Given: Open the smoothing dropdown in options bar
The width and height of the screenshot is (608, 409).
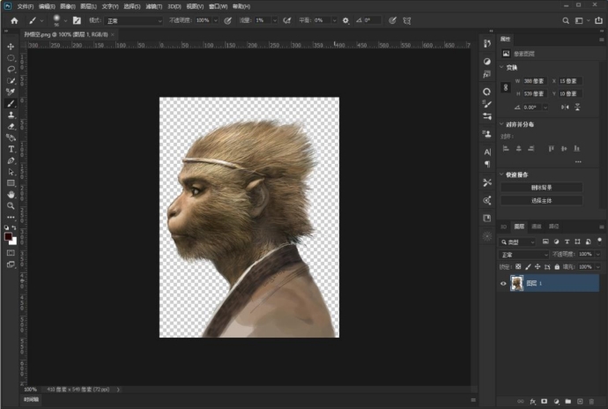Looking at the screenshot, I should (x=334, y=20).
